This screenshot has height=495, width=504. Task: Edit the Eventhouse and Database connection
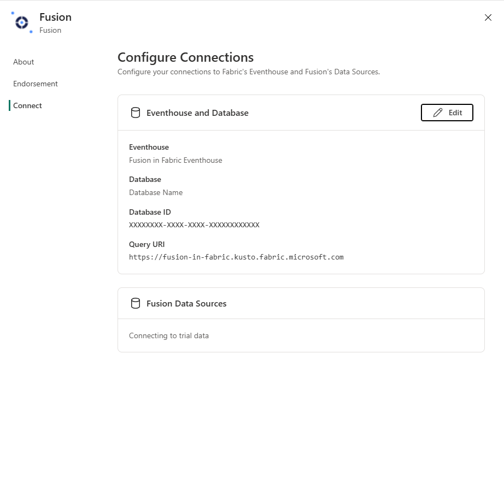pos(447,113)
